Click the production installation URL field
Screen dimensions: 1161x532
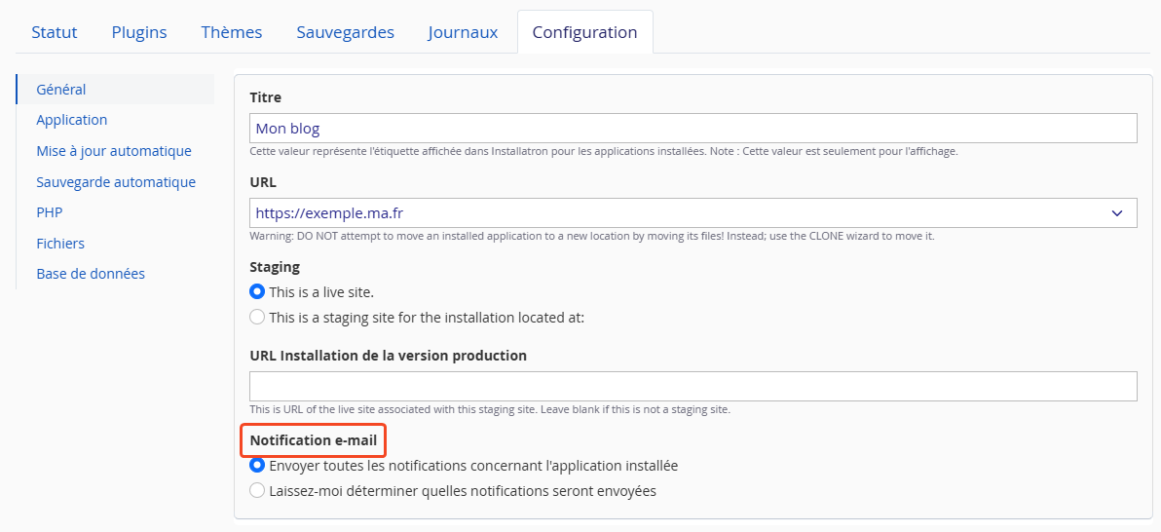(x=693, y=387)
